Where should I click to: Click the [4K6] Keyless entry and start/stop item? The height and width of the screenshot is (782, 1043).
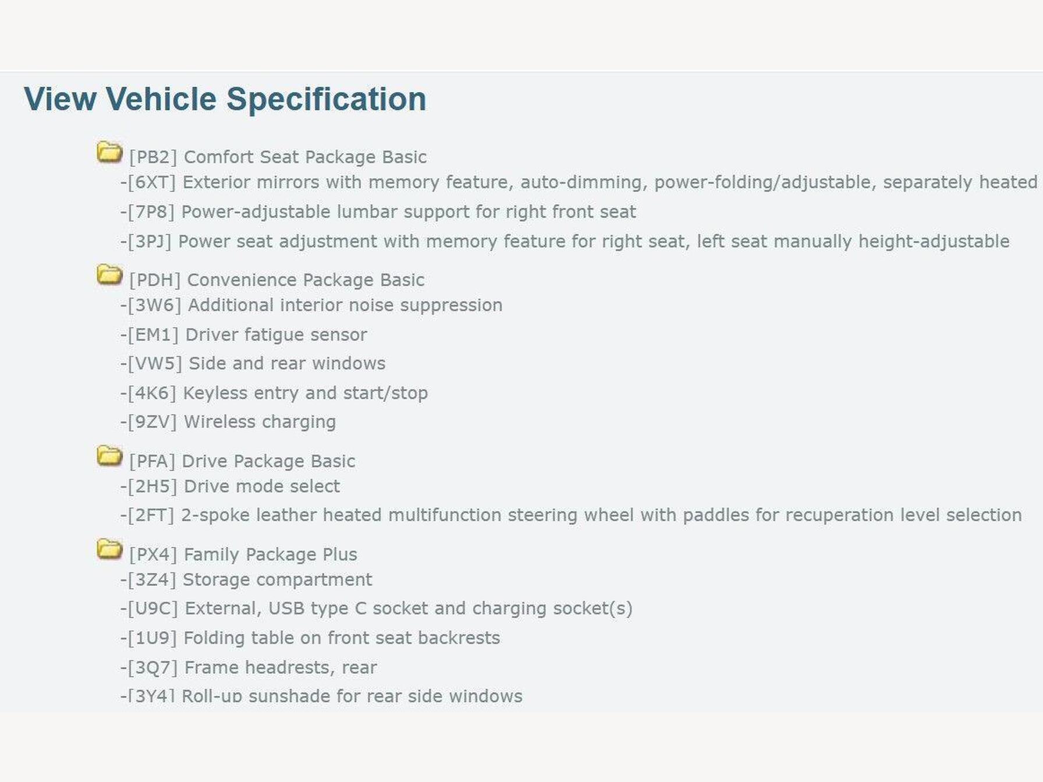coord(274,393)
